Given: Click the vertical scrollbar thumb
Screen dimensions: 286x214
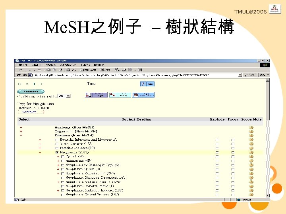Looking at the screenshot, I should [268, 101].
